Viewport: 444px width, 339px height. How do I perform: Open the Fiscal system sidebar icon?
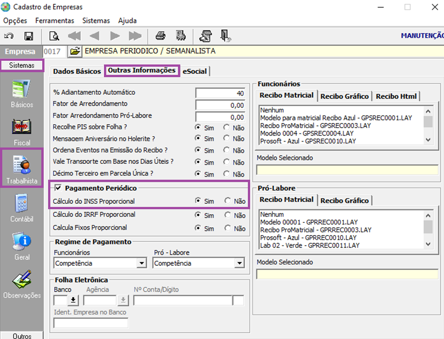[22, 127]
